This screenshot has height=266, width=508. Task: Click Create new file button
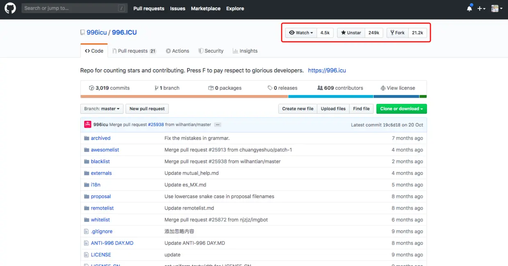point(298,109)
